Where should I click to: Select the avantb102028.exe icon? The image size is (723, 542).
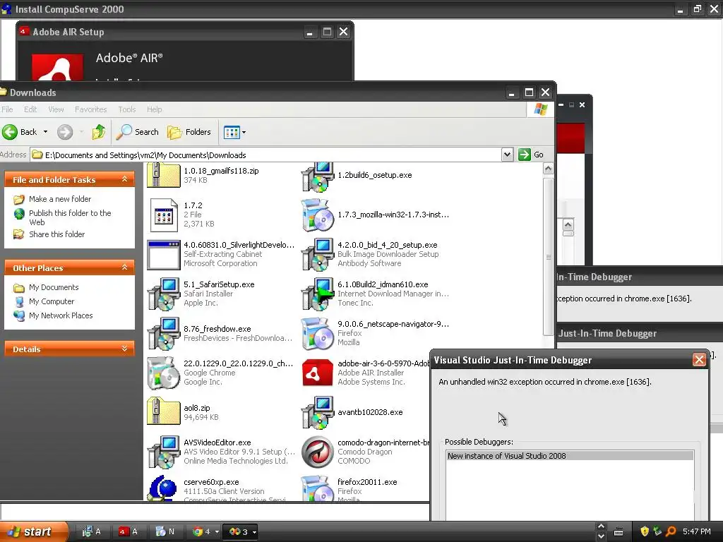317,412
